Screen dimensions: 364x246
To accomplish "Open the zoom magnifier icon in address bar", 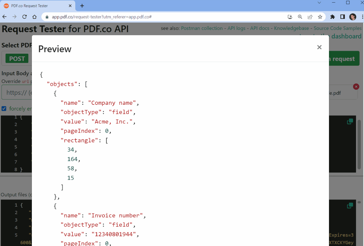I will click(x=300, y=17).
